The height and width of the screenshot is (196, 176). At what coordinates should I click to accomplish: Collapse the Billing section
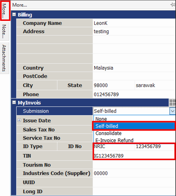(14, 15)
